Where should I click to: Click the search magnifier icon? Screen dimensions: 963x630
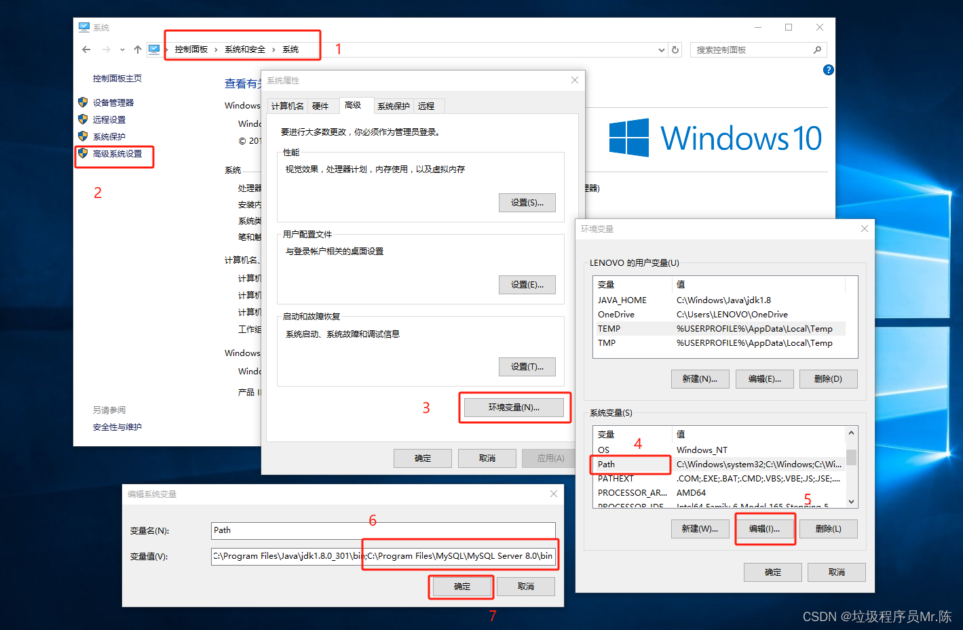pos(817,50)
